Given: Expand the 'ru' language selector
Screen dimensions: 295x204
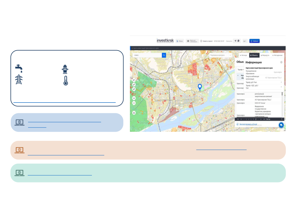Looking at the screenshot, I should 245,41.
